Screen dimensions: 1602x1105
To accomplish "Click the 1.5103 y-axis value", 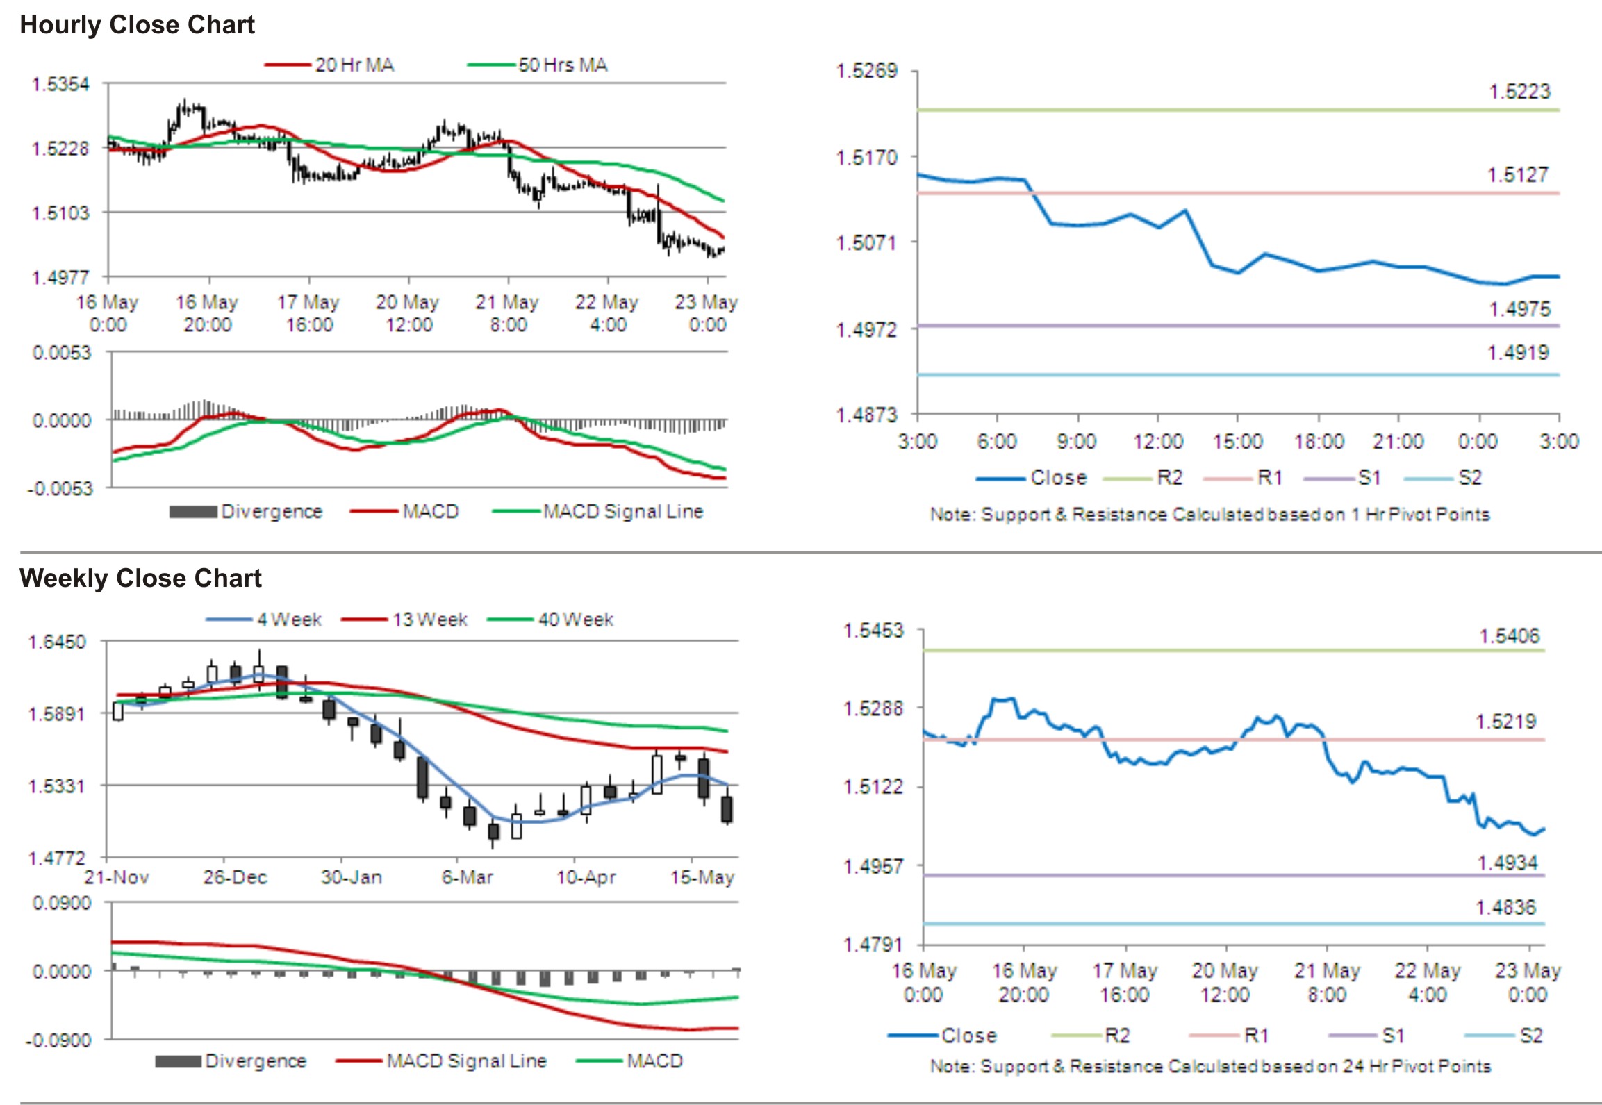I will coord(61,213).
